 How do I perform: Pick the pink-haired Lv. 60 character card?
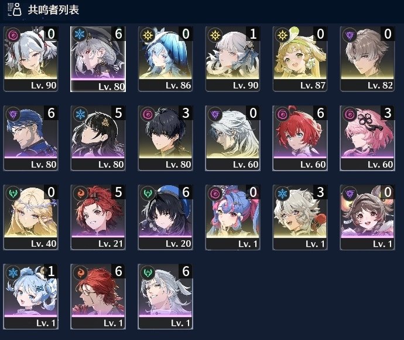click(368, 138)
